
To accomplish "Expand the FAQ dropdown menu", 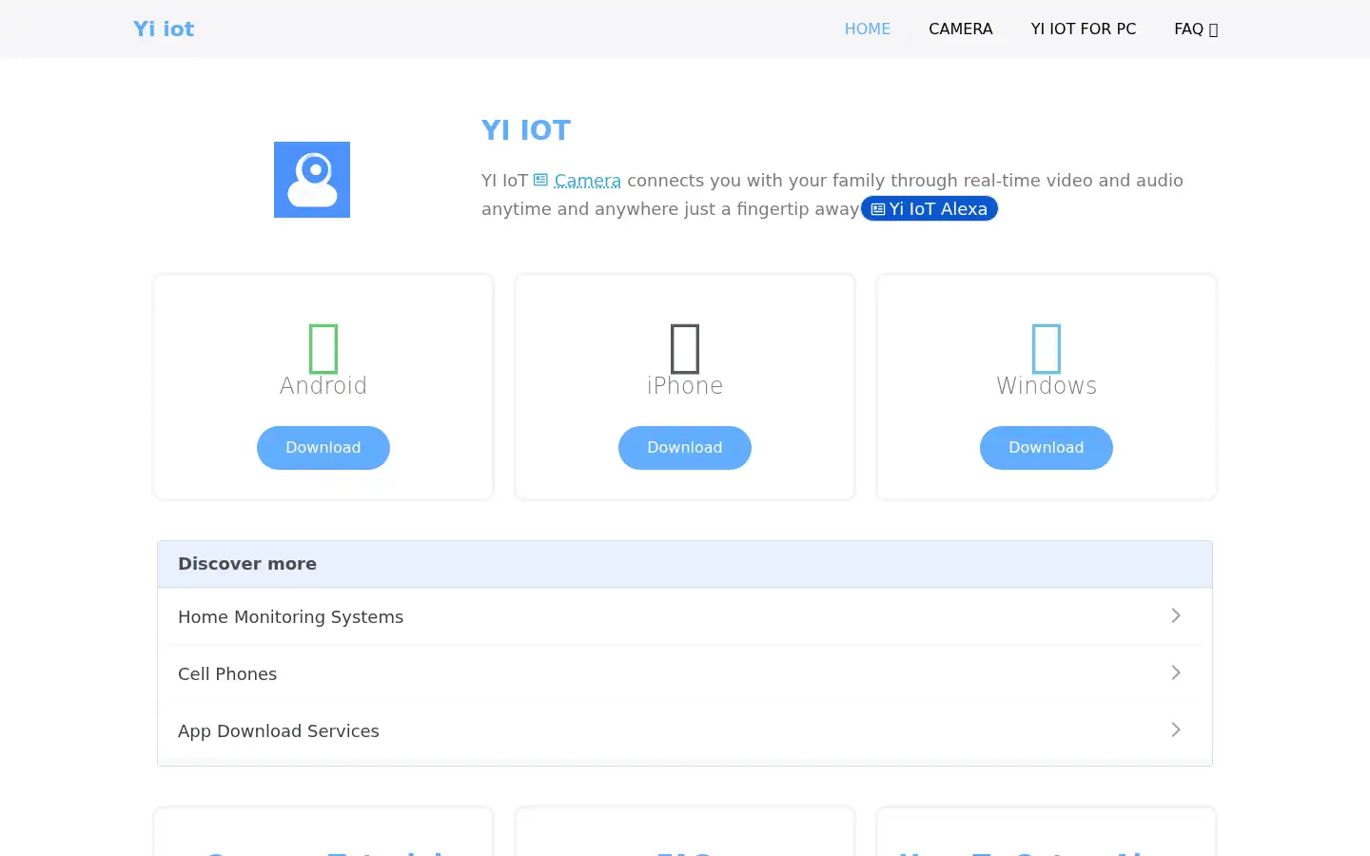I will tap(1196, 29).
